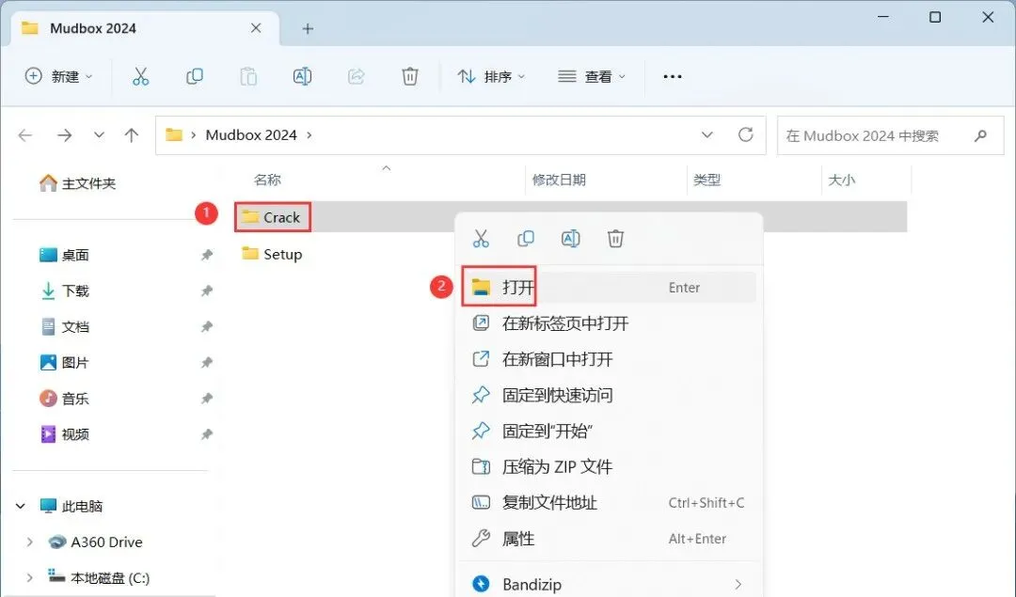Open the 新建 (New) dropdown button
This screenshot has width=1016, height=597.
point(59,76)
